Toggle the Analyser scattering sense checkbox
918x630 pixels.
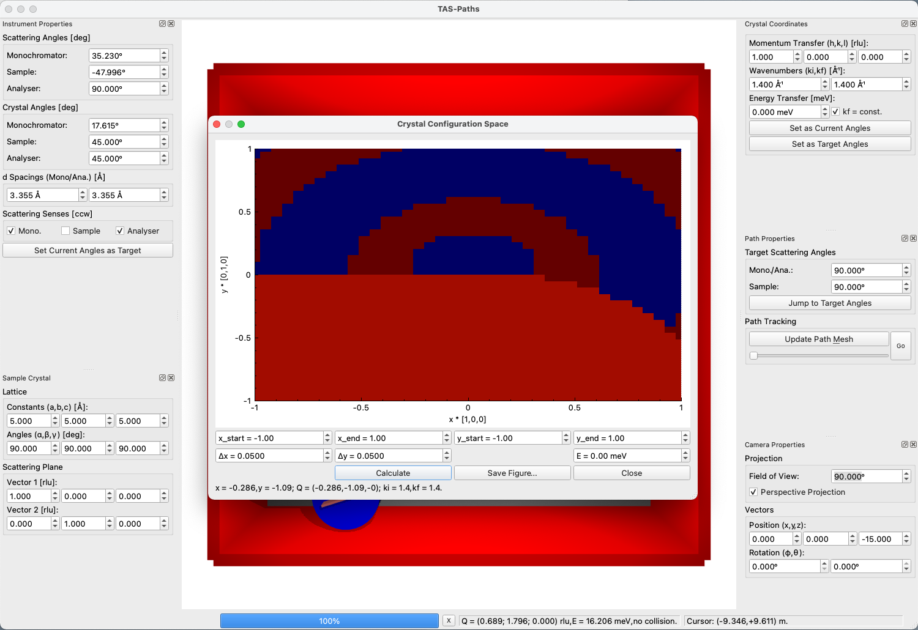click(120, 231)
